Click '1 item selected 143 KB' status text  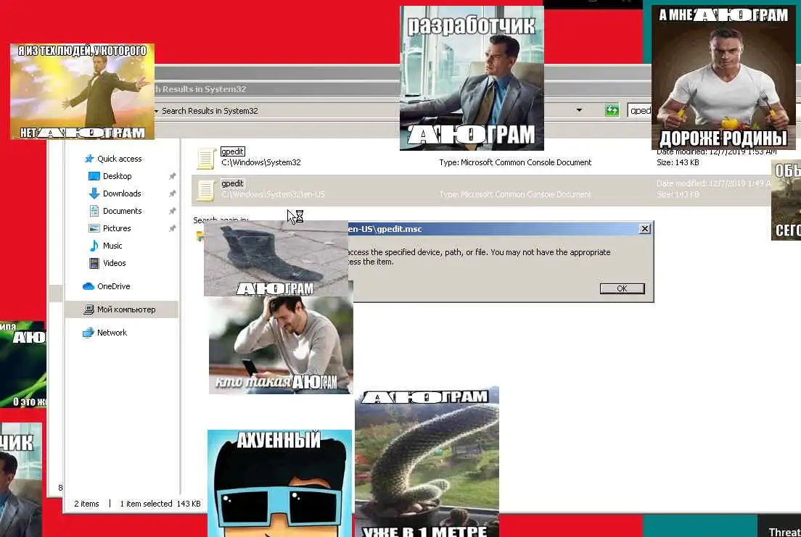[160, 504]
